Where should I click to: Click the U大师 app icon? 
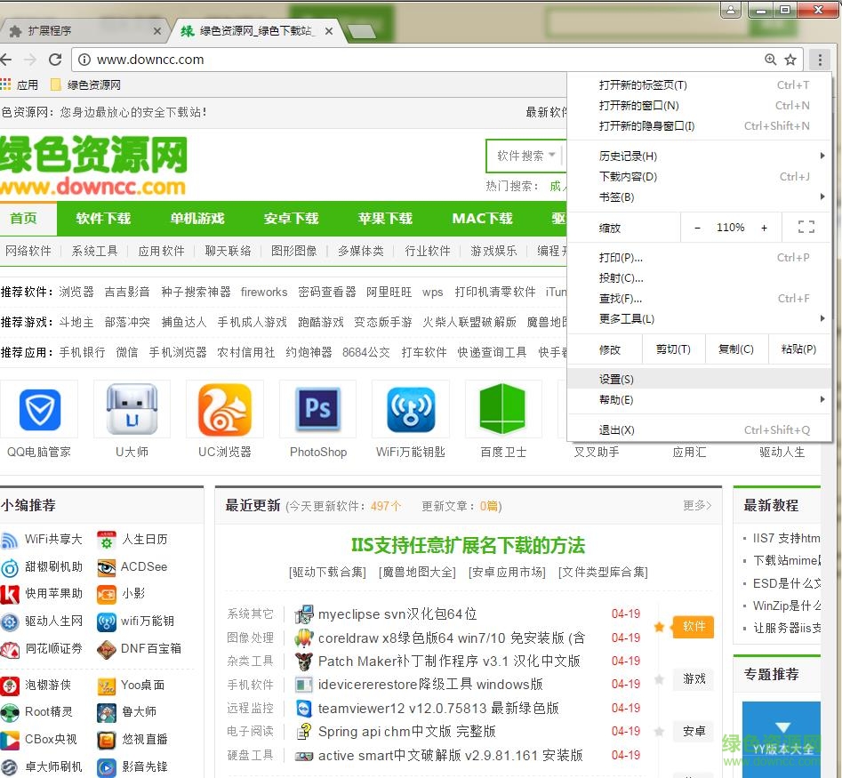[x=131, y=410]
